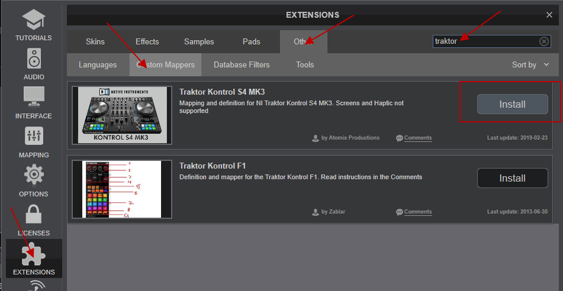Click the F1 comments bubble icon

click(399, 212)
